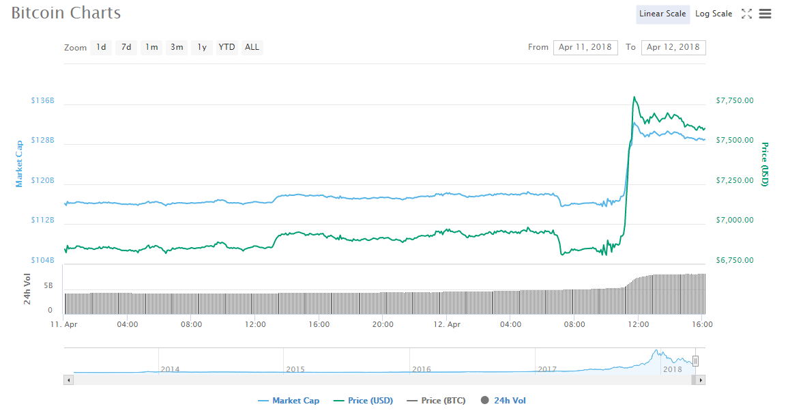The height and width of the screenshot is (413, 788).
Task: Click the Bitcoin Charts heading
Action: (x=65, y=13)
